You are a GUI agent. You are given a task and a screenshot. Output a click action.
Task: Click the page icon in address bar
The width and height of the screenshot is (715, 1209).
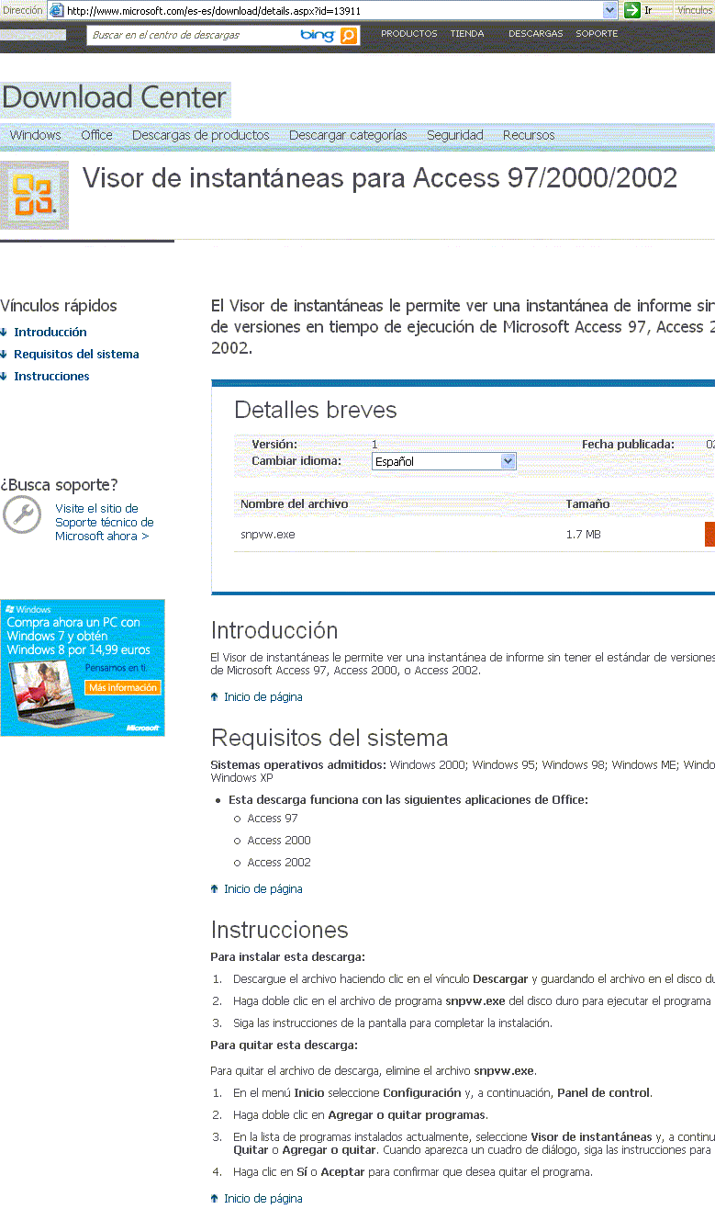[56, 10]
